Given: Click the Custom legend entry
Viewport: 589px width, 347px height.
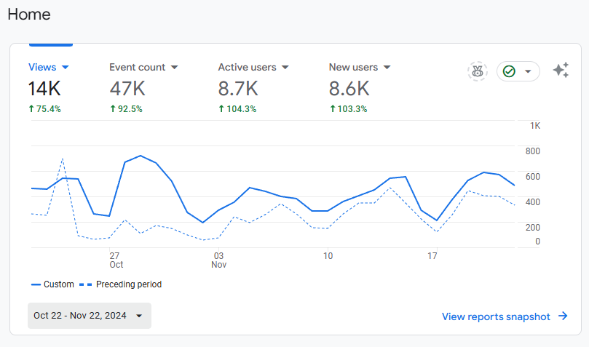Looking at the screenshot, I should (52, 284).
